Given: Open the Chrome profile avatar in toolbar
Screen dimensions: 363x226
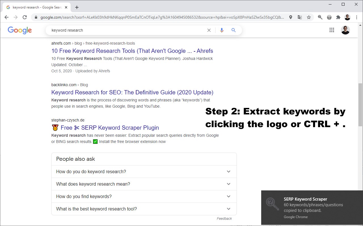Looking at the screenshot, I should click(347, 17).
